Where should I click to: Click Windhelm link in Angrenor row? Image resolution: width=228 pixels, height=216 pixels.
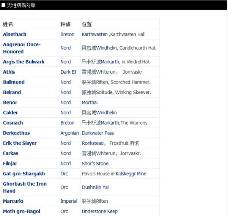click(x=107, y=48)
